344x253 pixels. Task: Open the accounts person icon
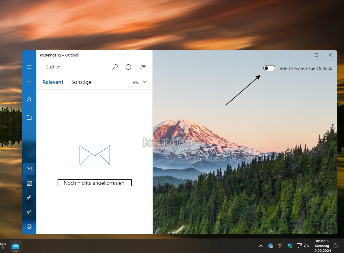click(29, 99)
